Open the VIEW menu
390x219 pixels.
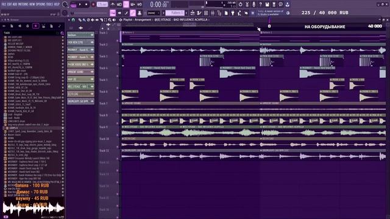(x=32, y=4)
